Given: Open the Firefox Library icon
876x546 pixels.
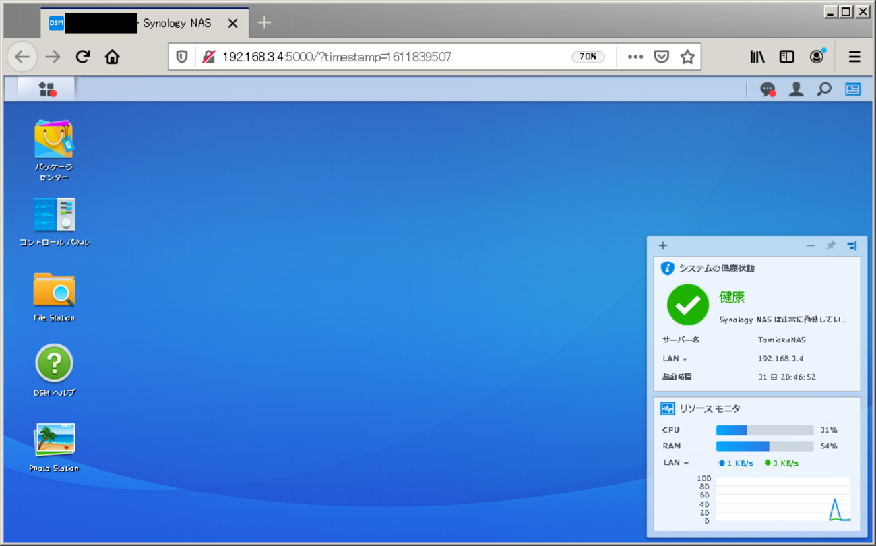Looking at the screenshot, I should point(757,57).
